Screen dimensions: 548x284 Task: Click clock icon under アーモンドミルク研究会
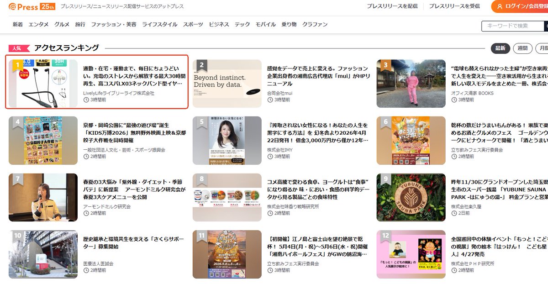(x=86, y=213)
